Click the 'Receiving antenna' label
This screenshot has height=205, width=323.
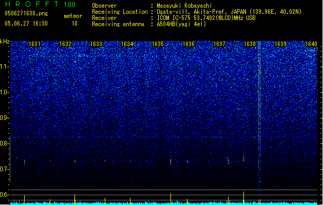click(118, 24)
